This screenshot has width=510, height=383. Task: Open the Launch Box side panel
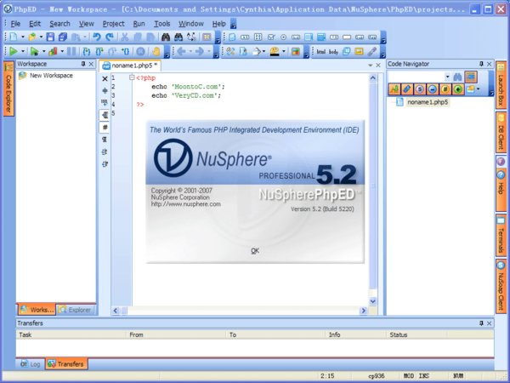coord(501,85)
